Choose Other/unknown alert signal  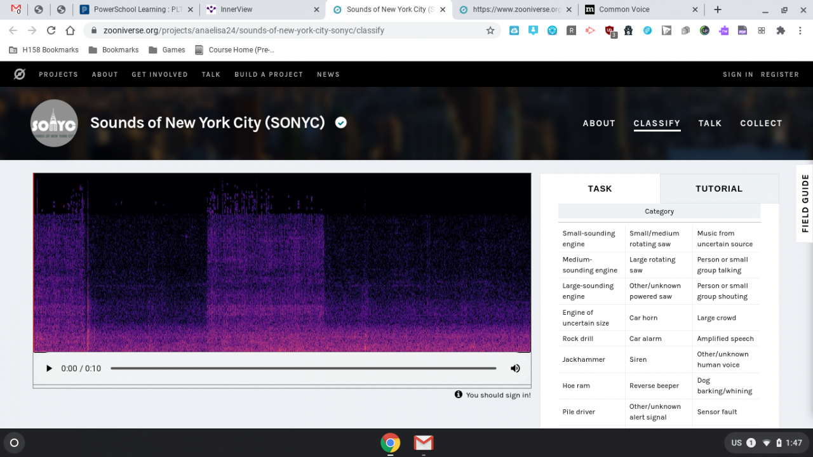point(659,411)
